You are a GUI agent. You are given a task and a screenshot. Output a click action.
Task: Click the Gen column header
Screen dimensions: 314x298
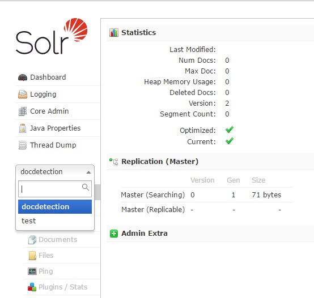point(234,180)
